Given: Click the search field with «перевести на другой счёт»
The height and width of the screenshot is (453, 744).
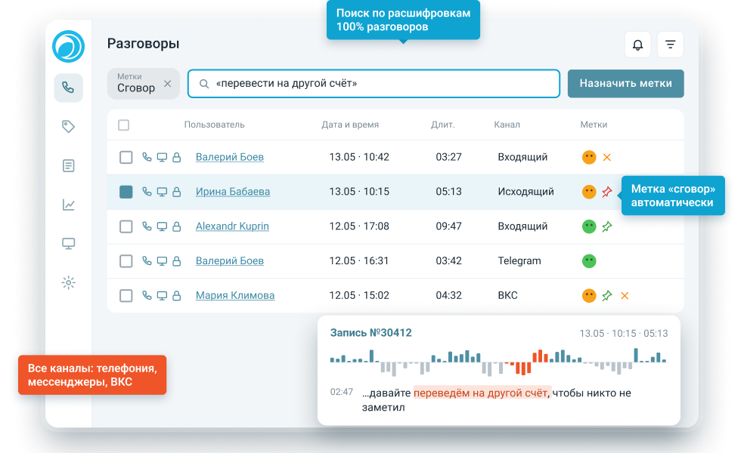Looking at the screenshot, I should tap(374, 84).
